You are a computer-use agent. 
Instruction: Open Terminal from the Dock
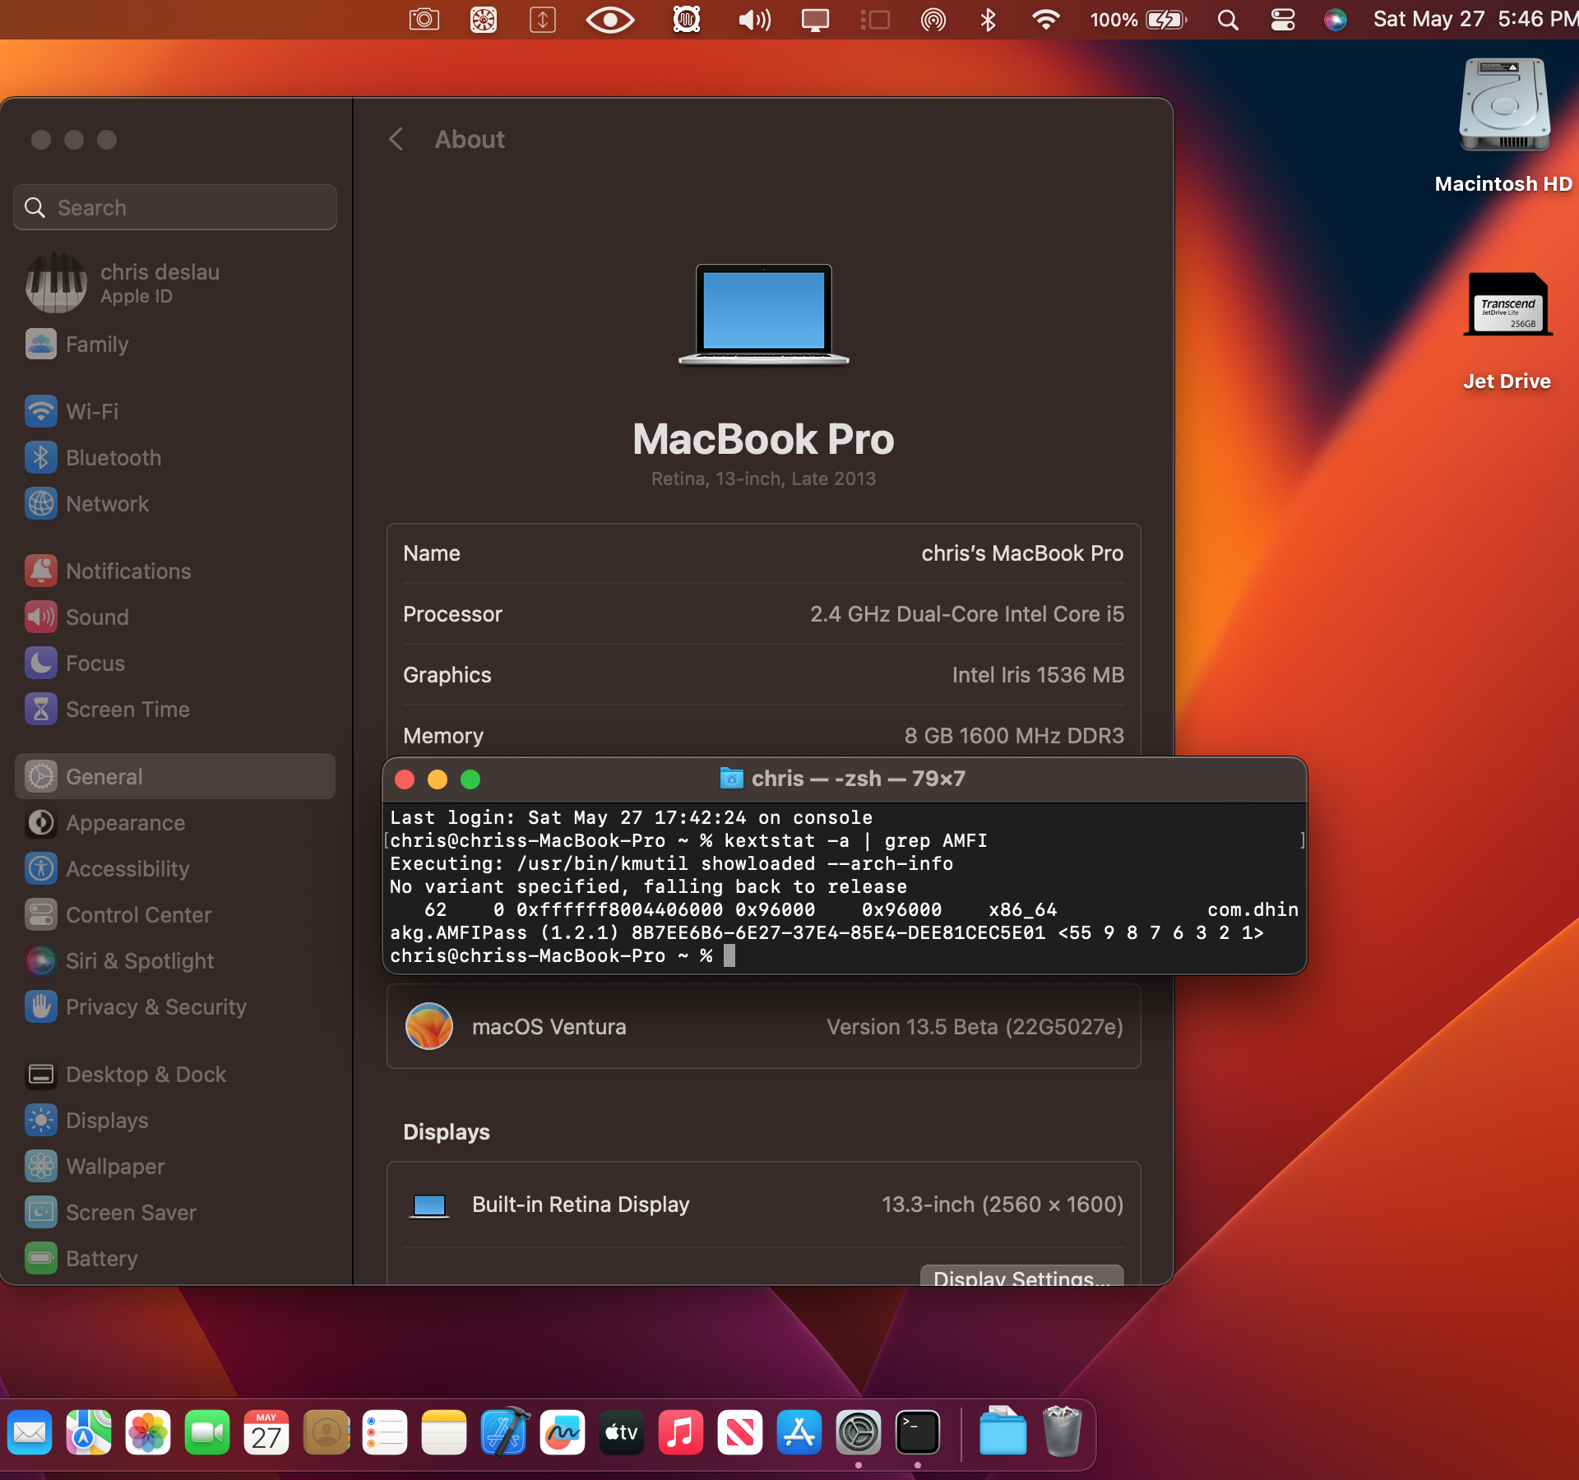[x=917, y=1433]
